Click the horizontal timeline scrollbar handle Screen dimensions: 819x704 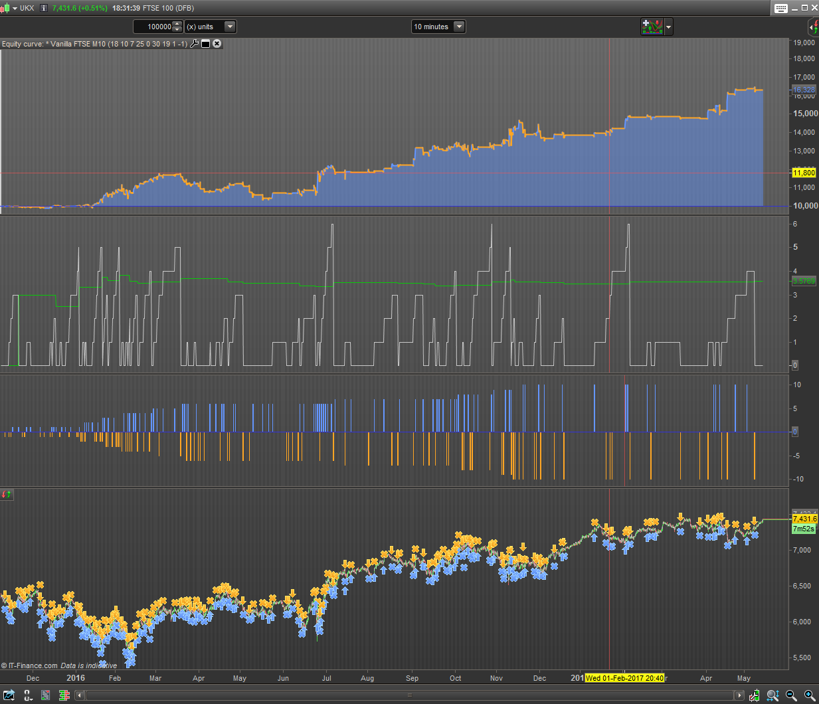coord(409,695)
